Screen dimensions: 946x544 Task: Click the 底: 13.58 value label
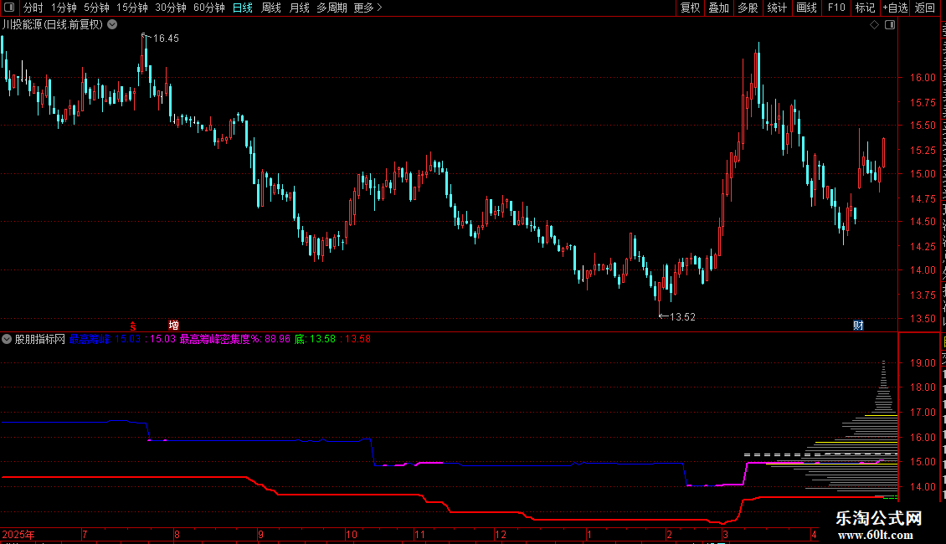point(315,339)
